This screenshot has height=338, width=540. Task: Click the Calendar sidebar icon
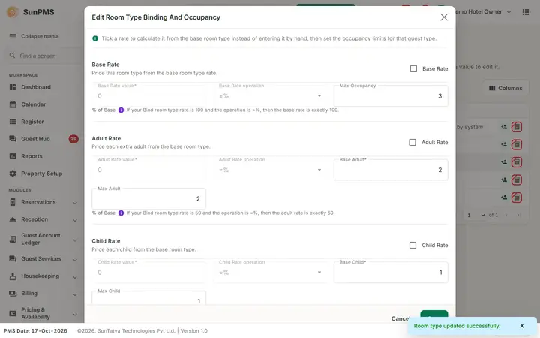[x=13, y=104]
